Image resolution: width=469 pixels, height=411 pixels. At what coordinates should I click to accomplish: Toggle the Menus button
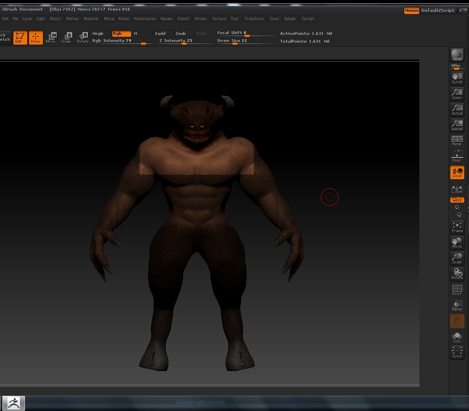(x=412, y=11)
